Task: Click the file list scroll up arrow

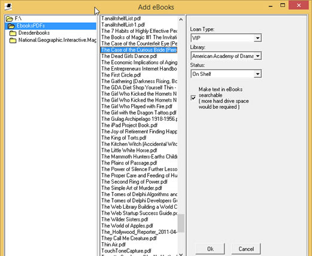Action: click(x=181, y=19)
